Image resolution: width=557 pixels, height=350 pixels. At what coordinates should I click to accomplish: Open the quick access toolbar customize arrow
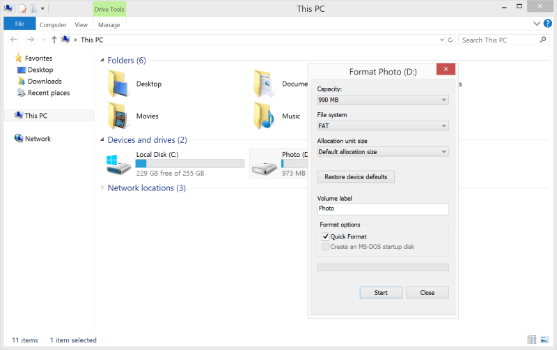pyautogui.click(x=42, y=8)
